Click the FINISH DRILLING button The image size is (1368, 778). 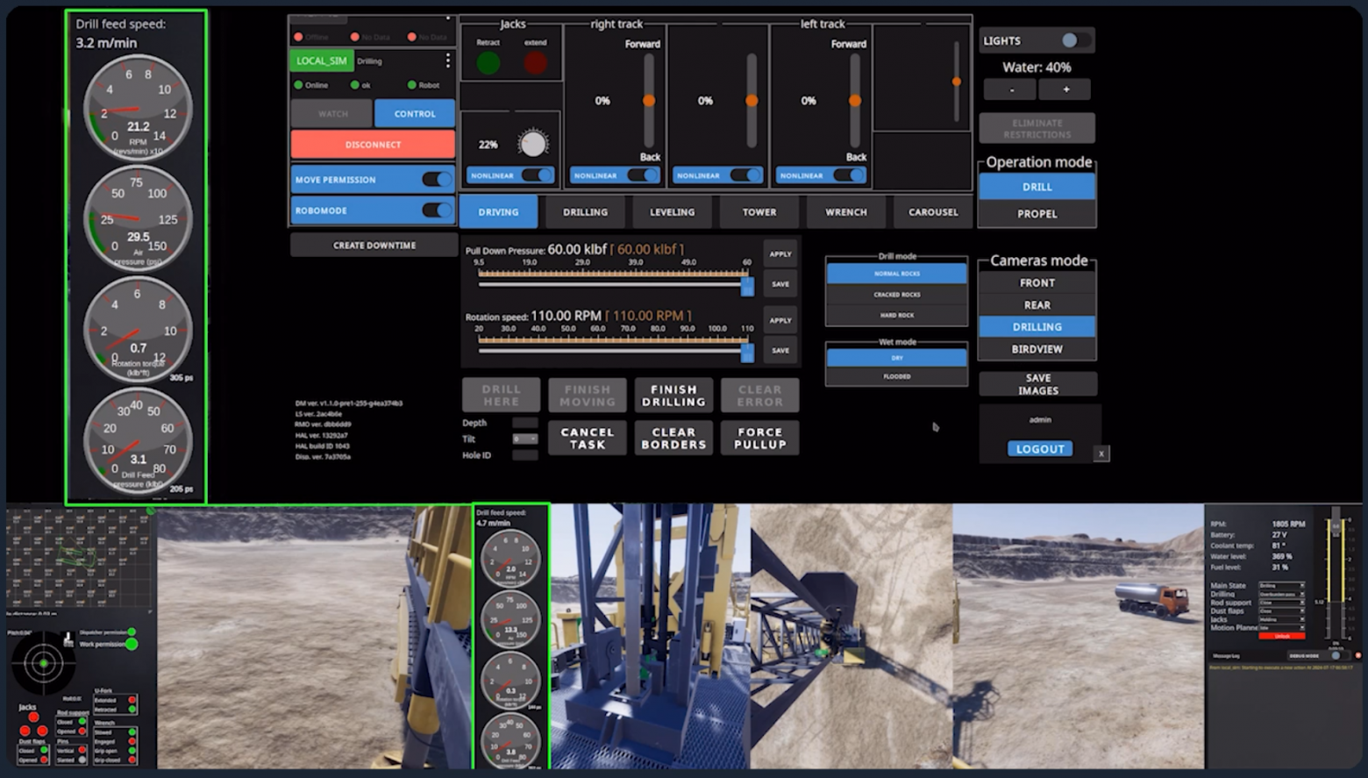[x=673, y=396]
